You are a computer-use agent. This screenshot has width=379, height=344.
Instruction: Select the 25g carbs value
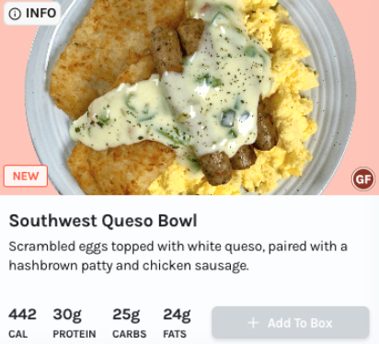pos(126,315)
